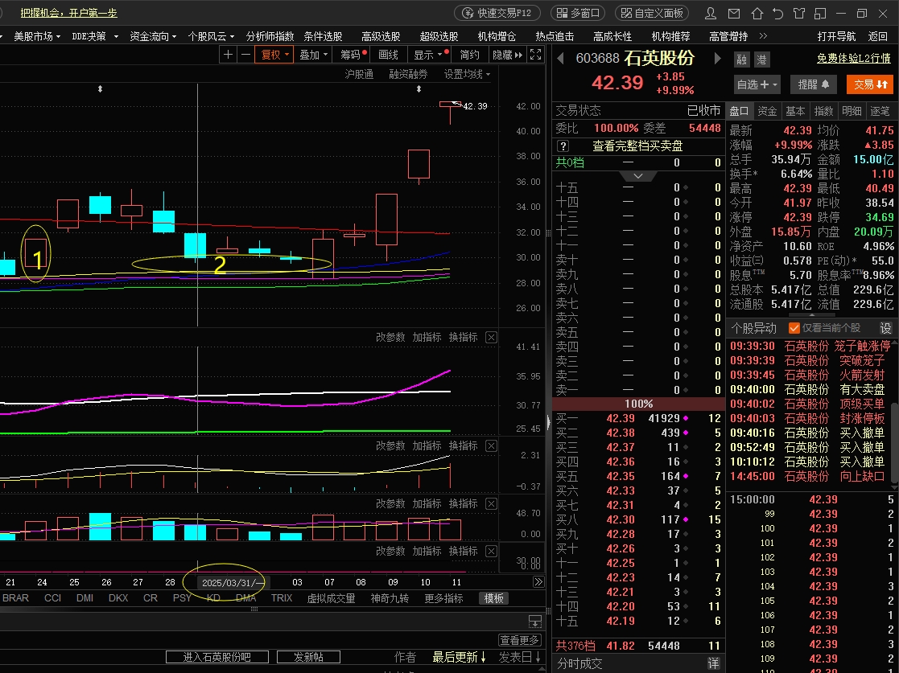The width and height of the screenshot is (899, 673).
Task: Open the 资金流向 menu dropdown
Action: coord(152,36)
